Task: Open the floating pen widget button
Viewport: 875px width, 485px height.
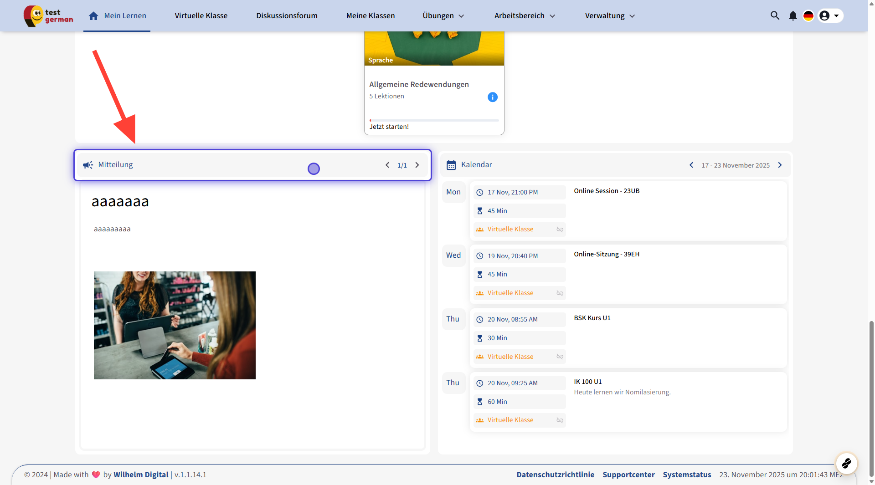Action: click(x=846, y=464)
